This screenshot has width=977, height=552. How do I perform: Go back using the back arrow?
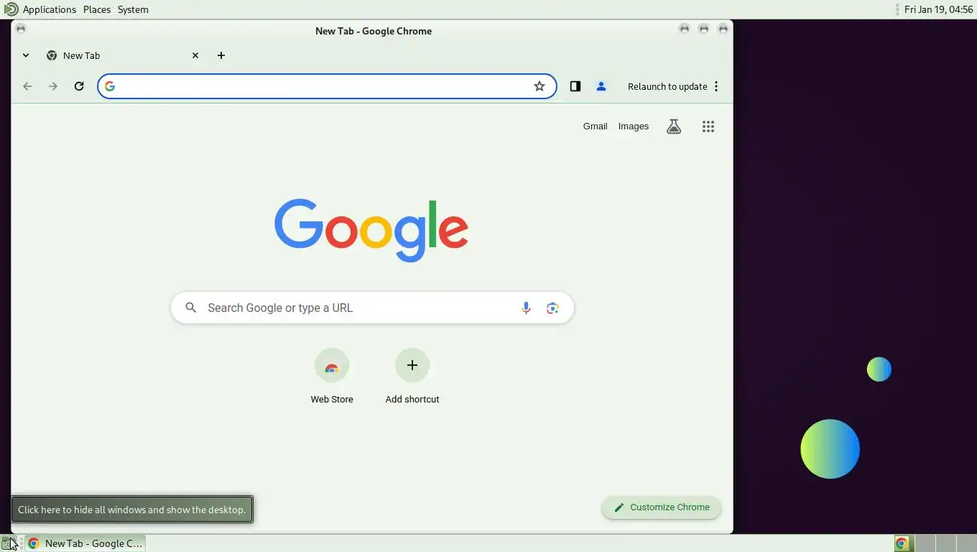[x=27, y=86]
